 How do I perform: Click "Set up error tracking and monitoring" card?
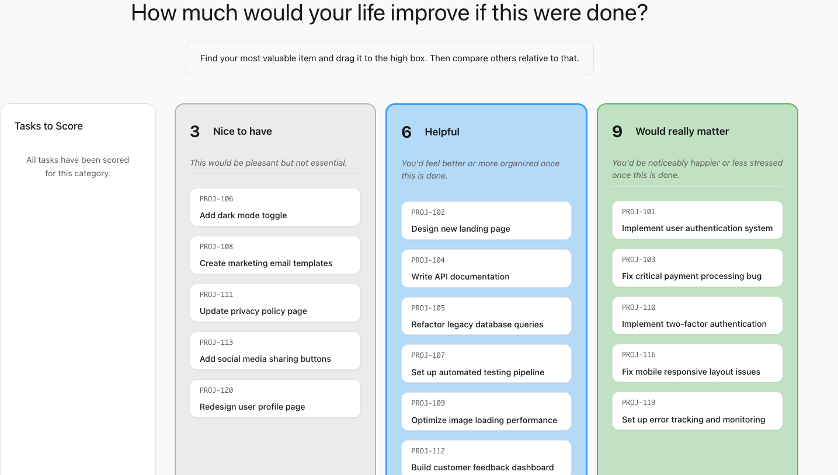click(697, 411)
